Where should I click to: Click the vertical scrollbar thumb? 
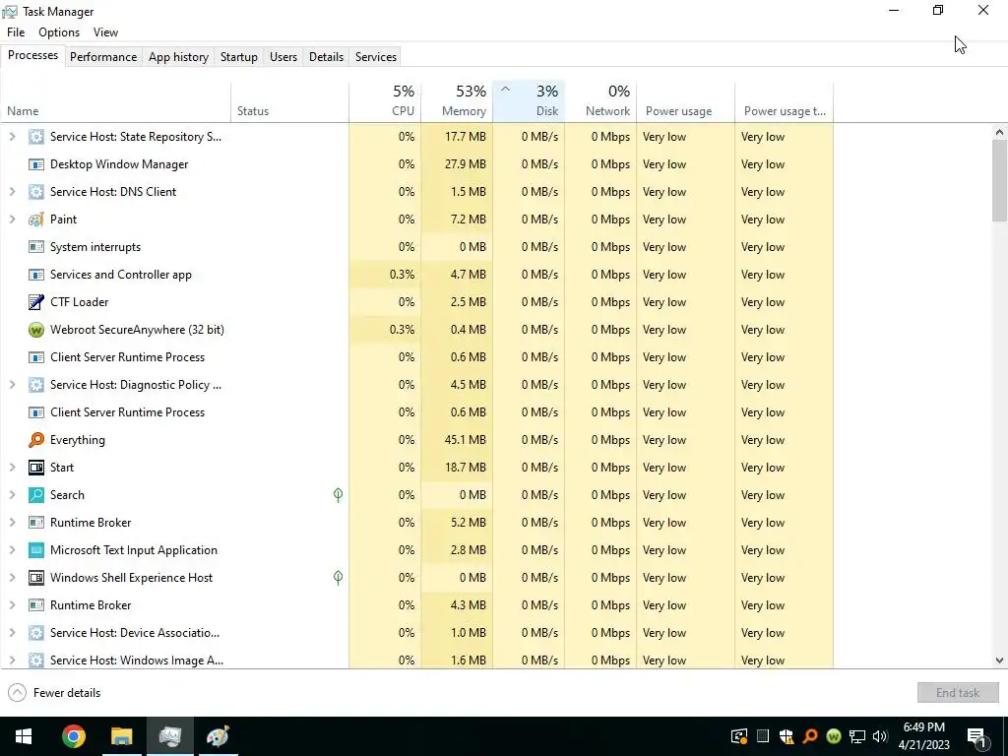(1000, 180)
